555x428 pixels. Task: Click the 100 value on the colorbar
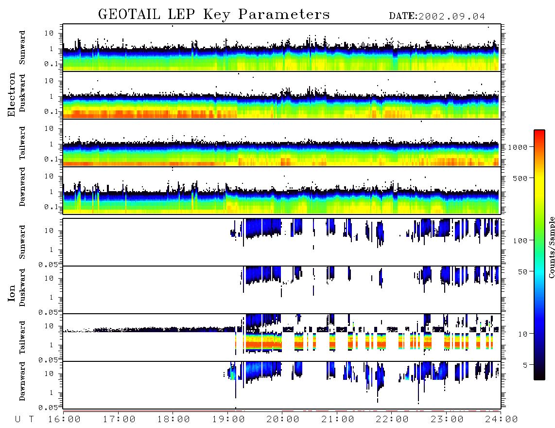(520, 241)
